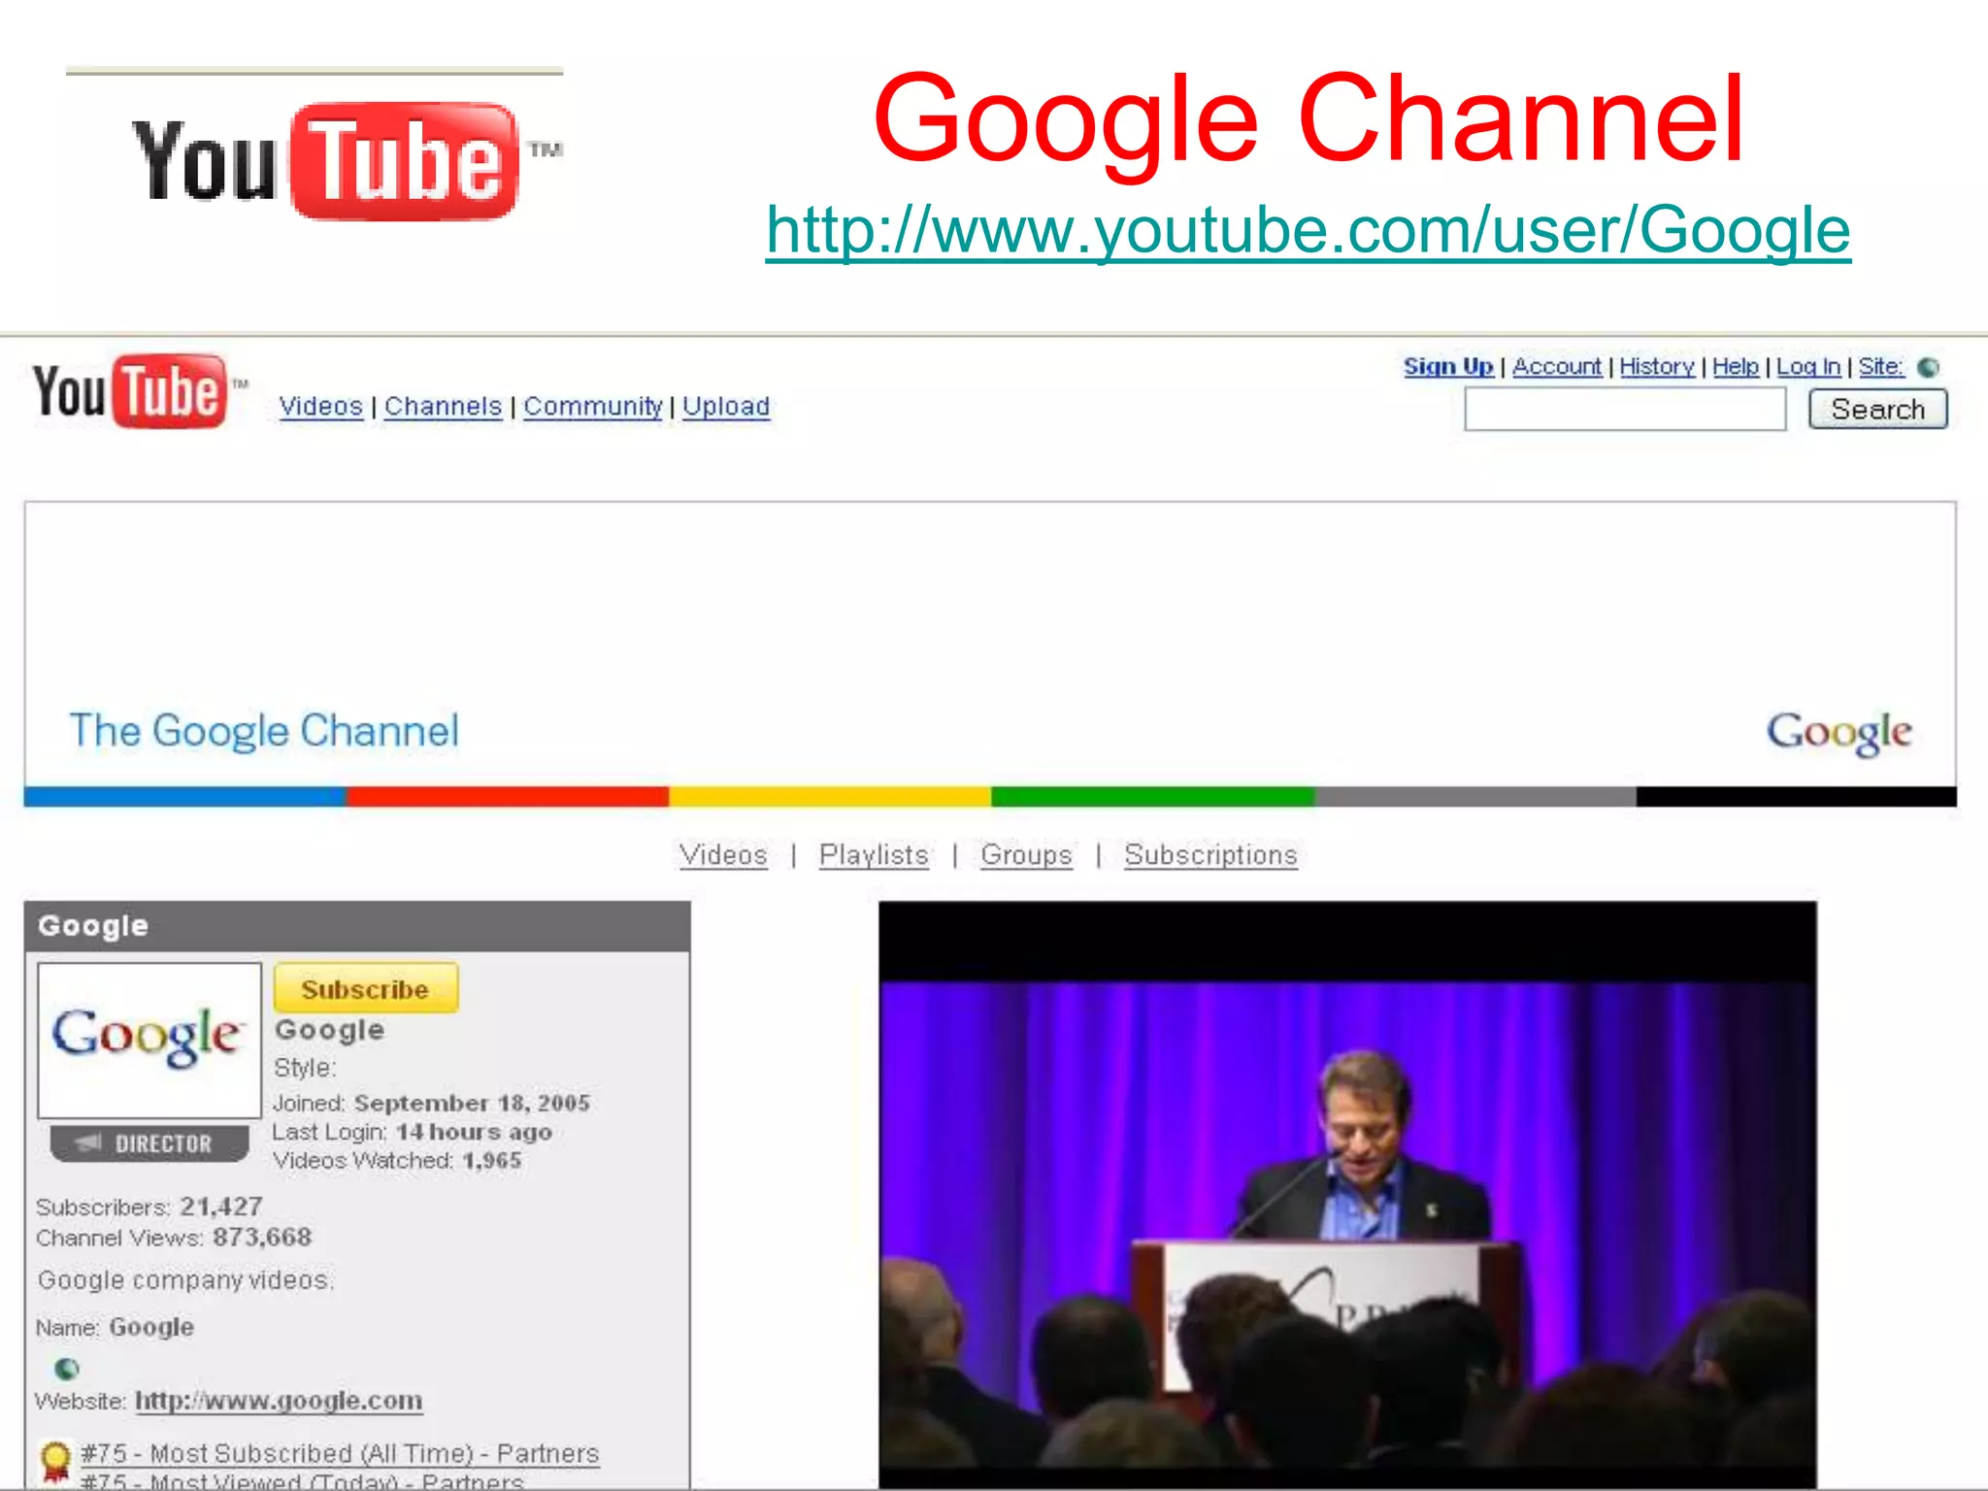Screen dimensions: 1988x1491
Task: Click the featured video player
Action: point(1347,1195)
